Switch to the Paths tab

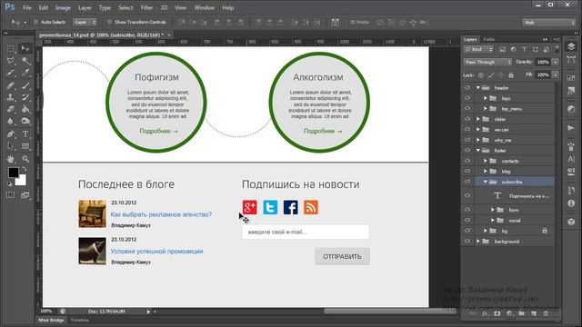(x=489, y=39)
